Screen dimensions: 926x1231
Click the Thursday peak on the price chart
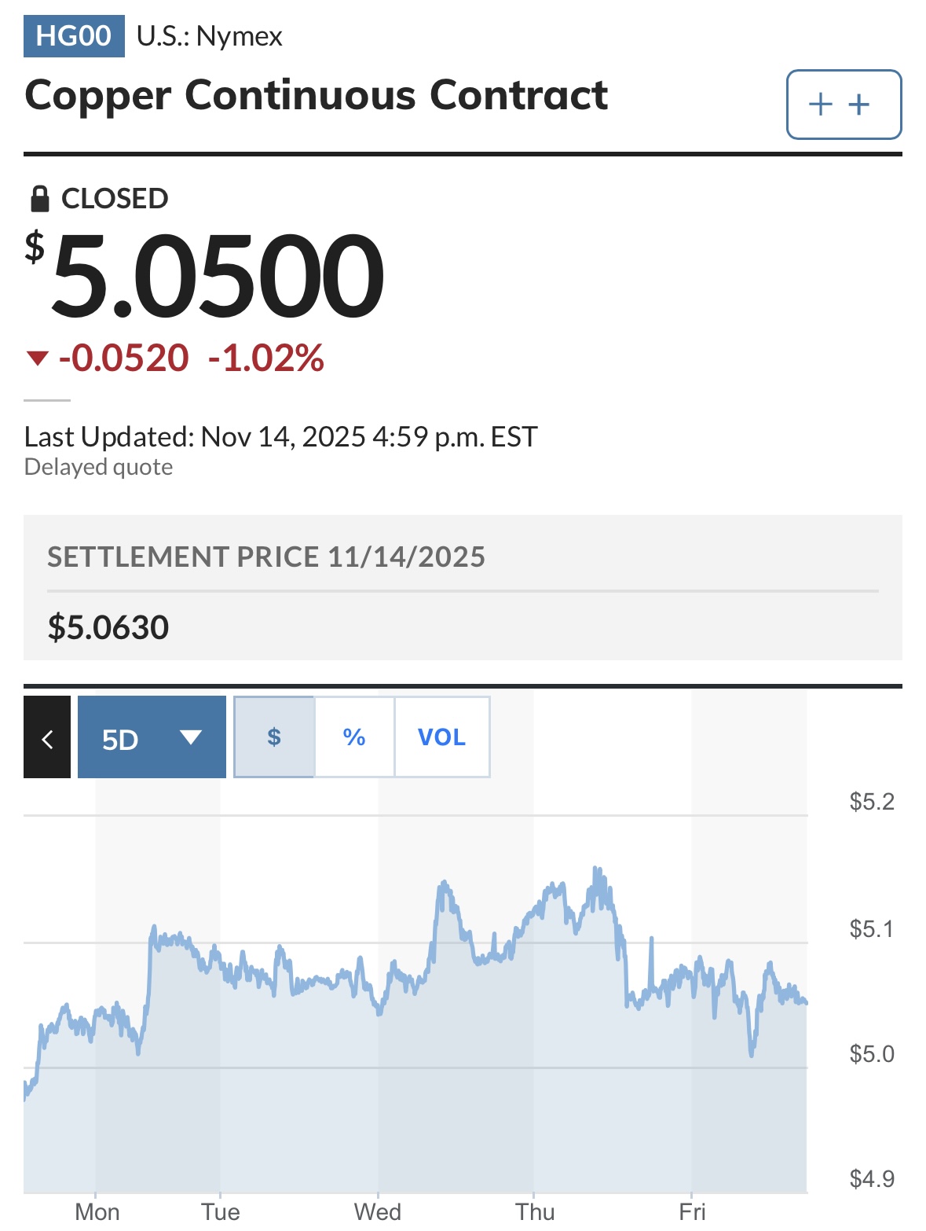pos(596,869)
